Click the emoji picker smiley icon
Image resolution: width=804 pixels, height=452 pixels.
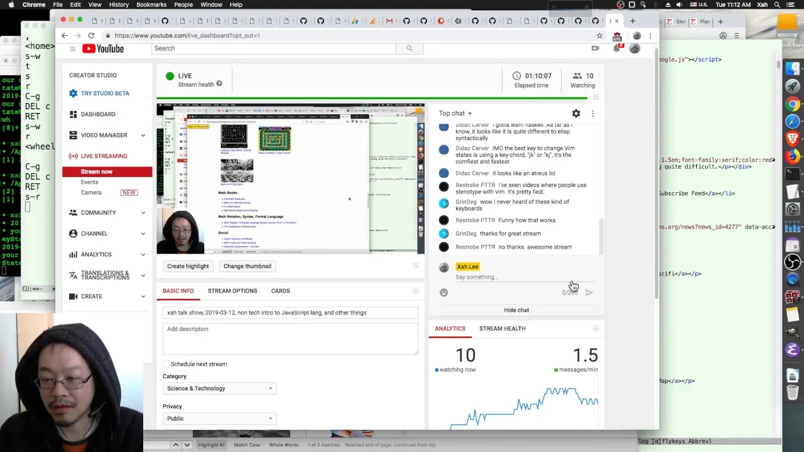pos(444,293)
